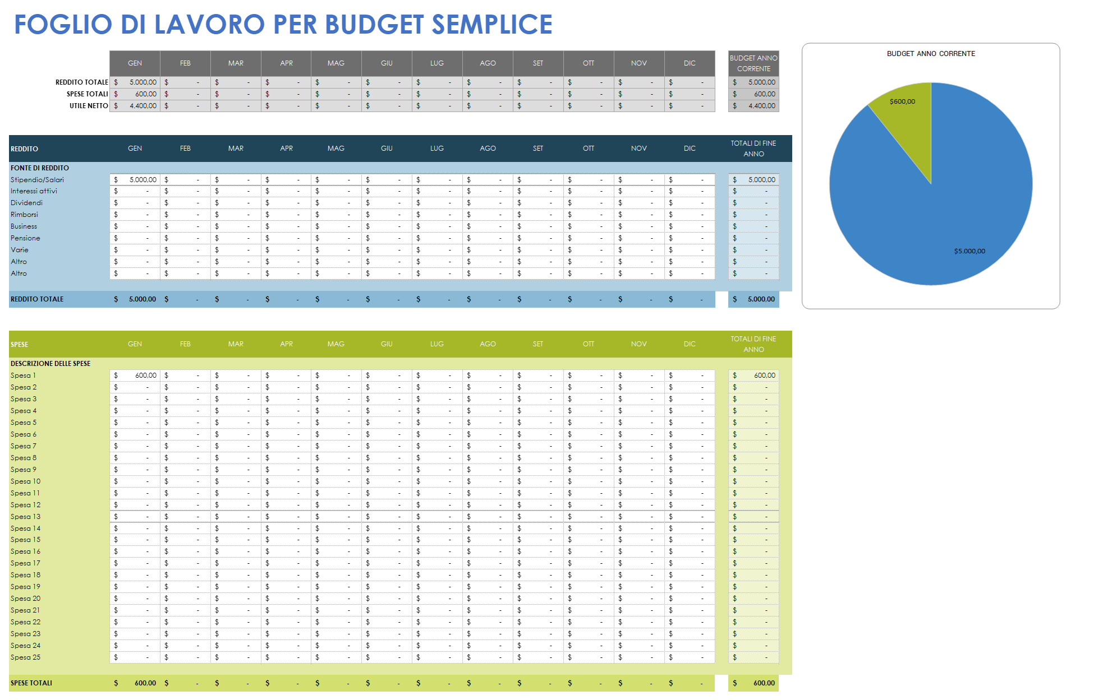Click the BUDGET ANNO CORRENTE summary column header
The image size is (1103, 700).
coord(753,63)
